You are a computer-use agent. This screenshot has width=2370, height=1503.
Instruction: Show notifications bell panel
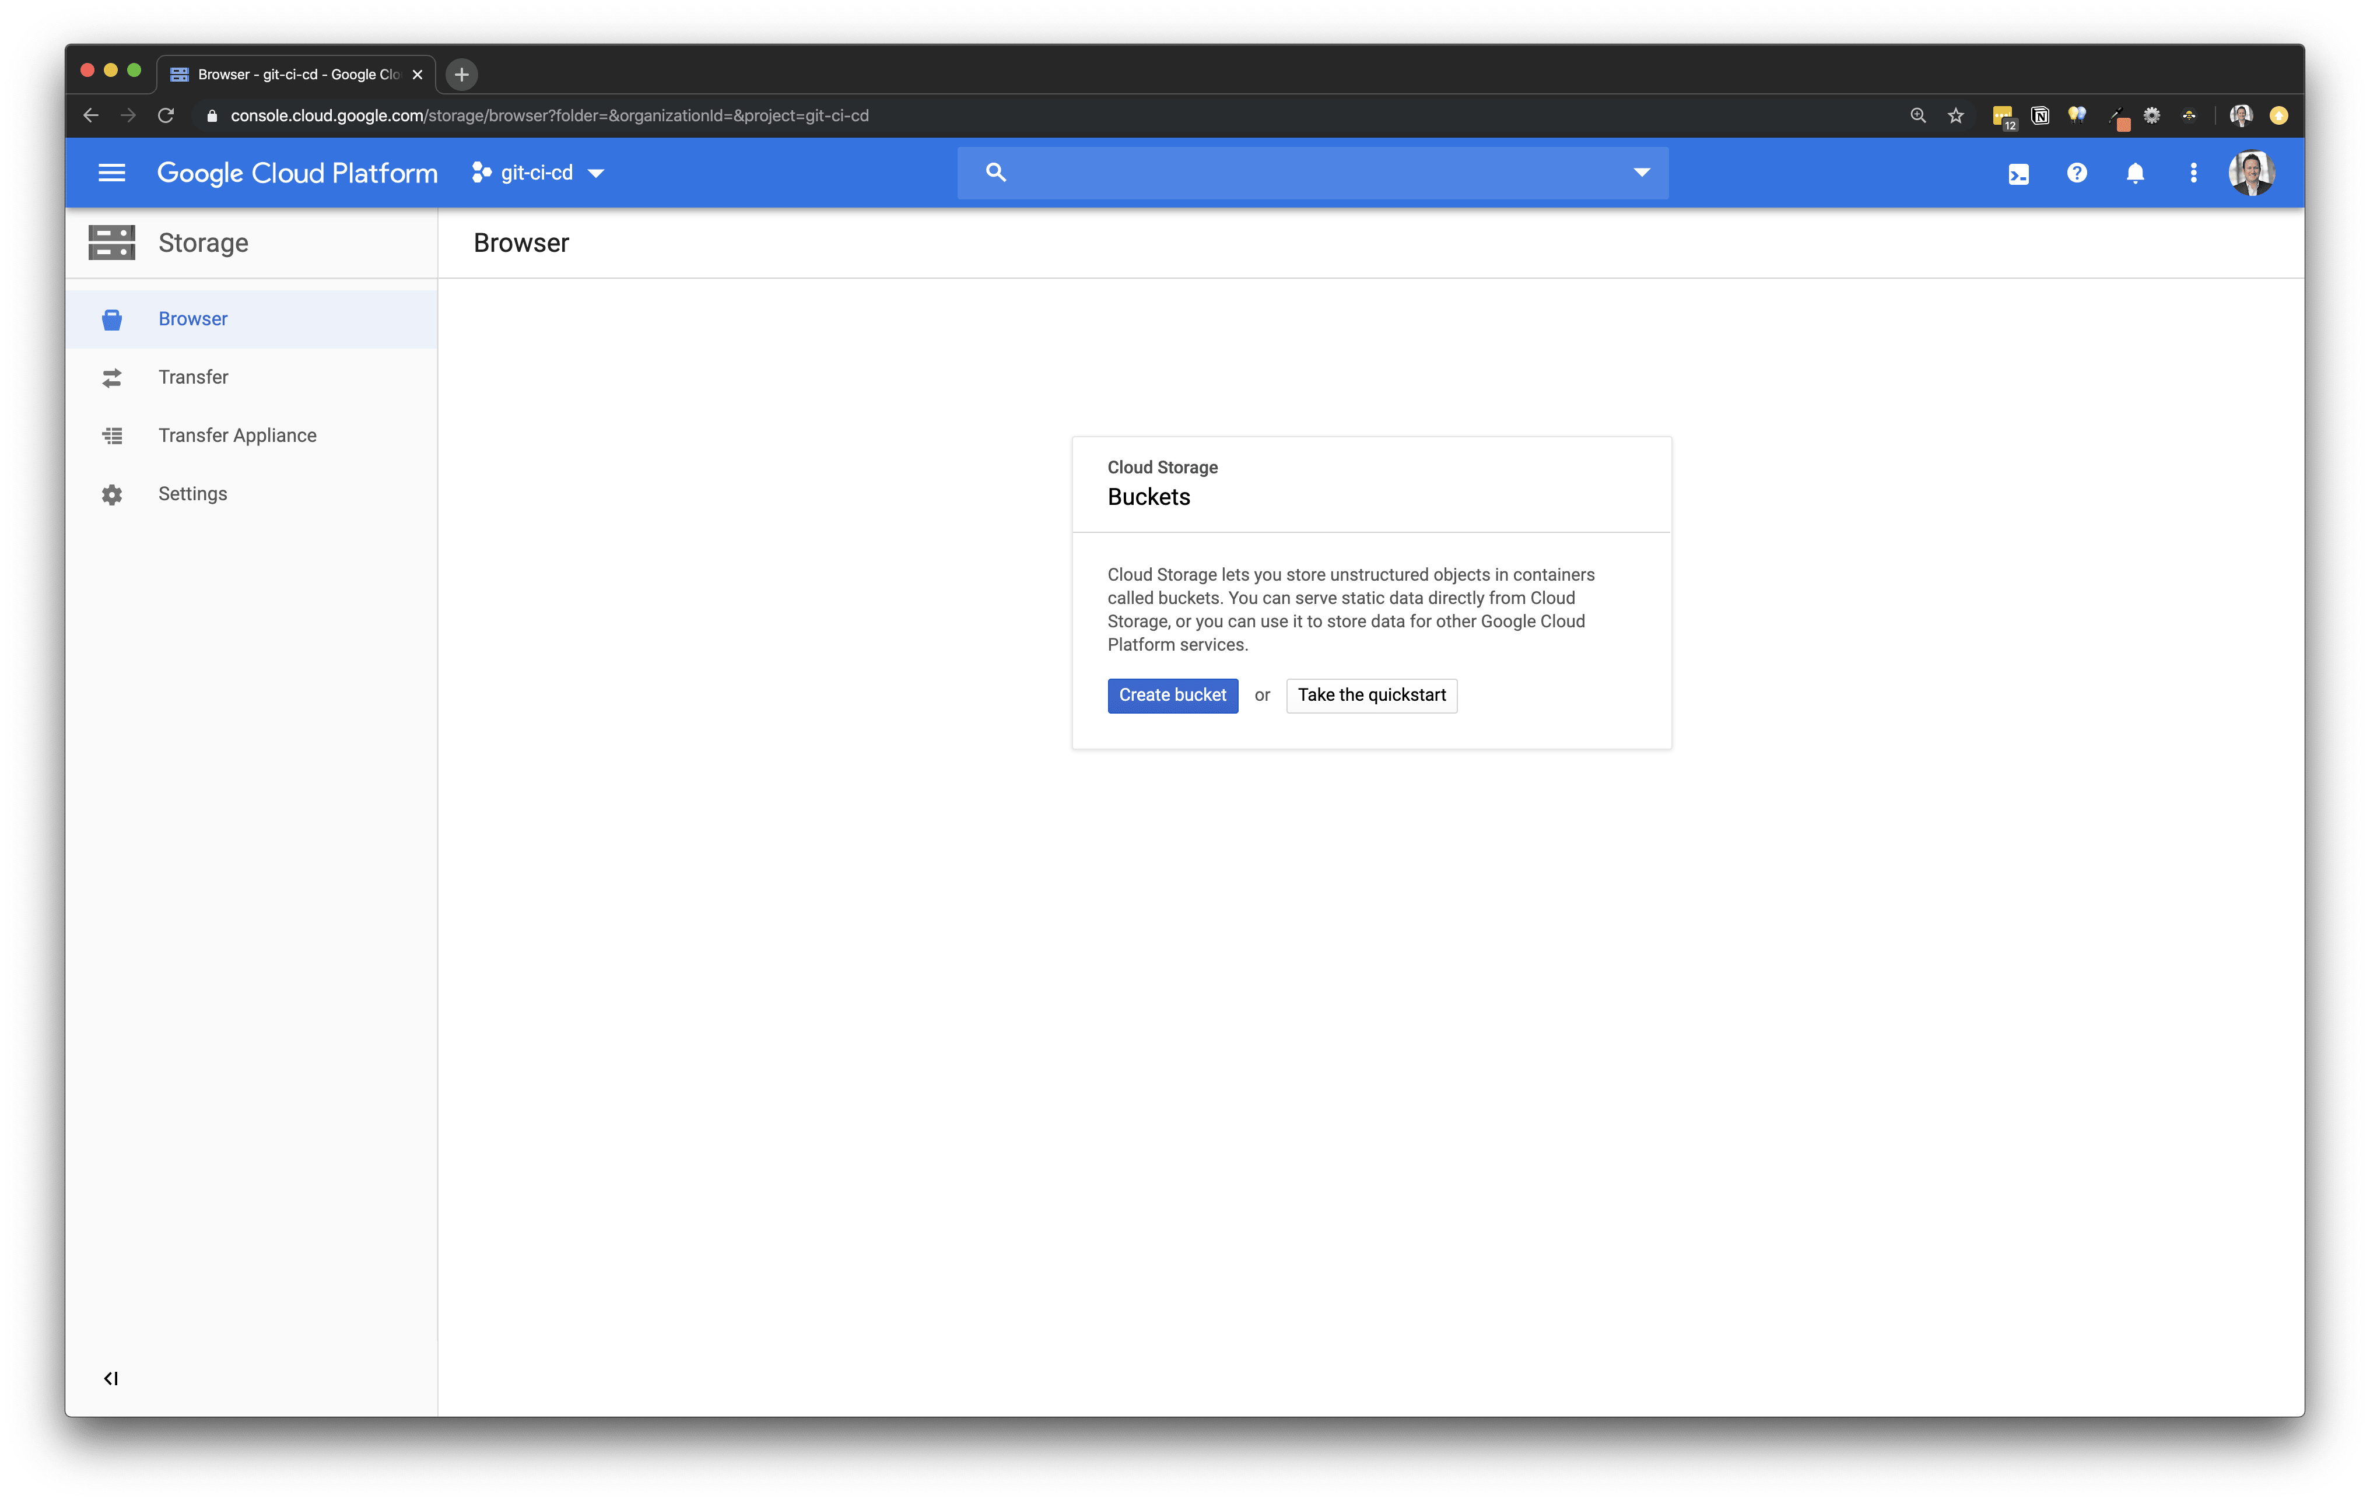2135,173
